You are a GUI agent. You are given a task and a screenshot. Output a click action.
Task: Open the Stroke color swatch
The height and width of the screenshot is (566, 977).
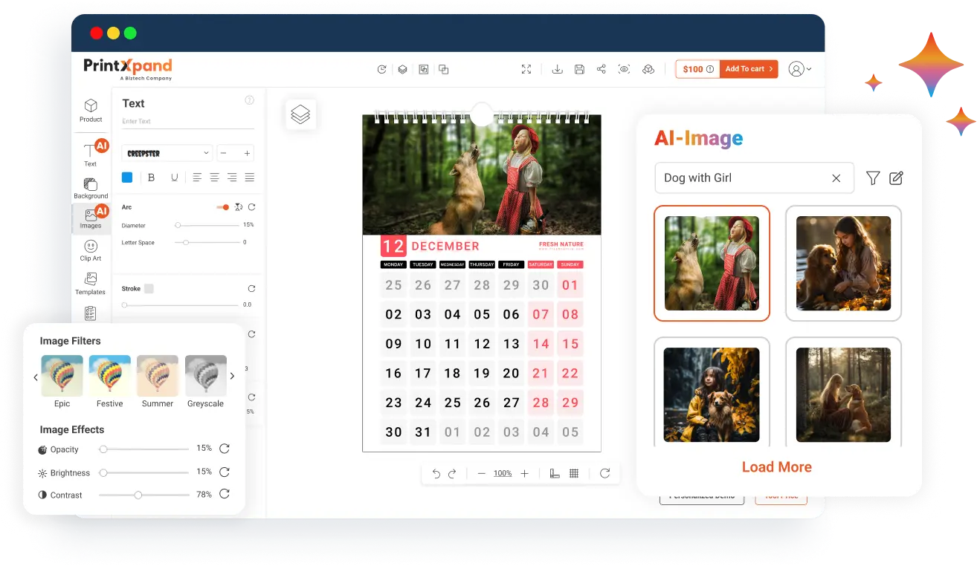click(149, 288)
